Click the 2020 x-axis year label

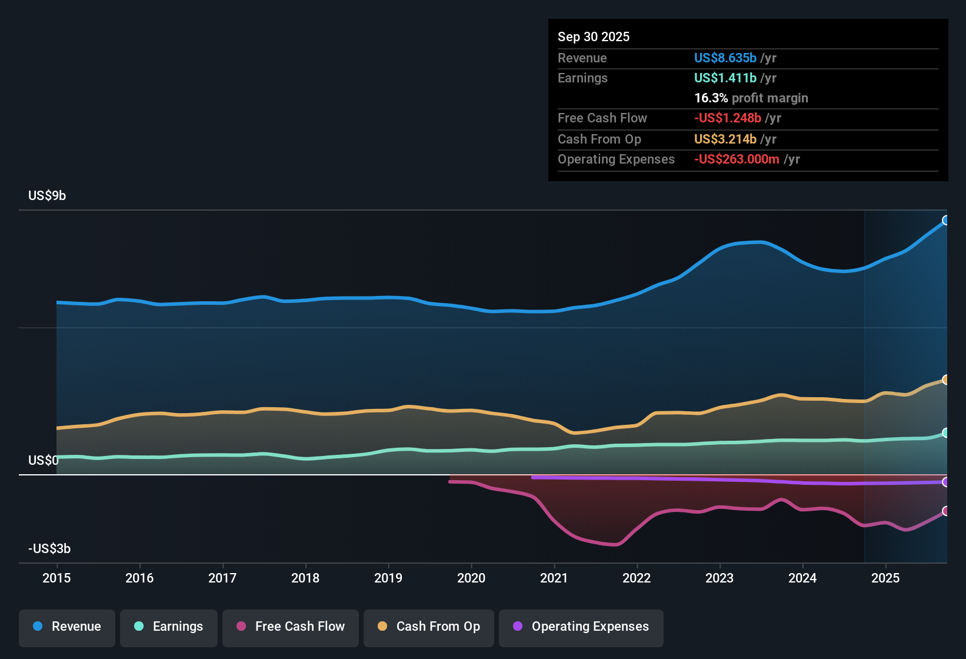click(x=471, y=578)
